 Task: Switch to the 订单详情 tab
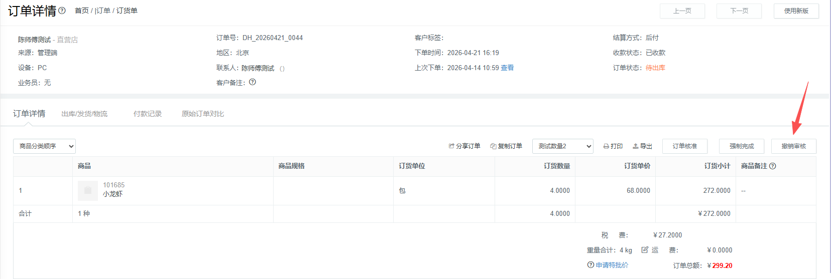[x=29, y=114]
